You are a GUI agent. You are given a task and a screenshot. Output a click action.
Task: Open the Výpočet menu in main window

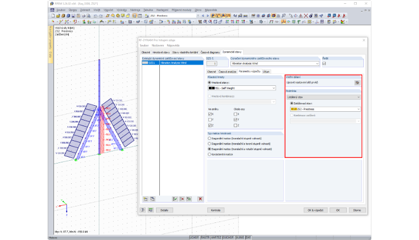click(108, 10)
